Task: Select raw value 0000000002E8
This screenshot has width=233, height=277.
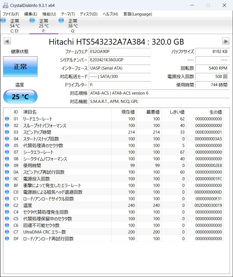Action: [208, 166]
